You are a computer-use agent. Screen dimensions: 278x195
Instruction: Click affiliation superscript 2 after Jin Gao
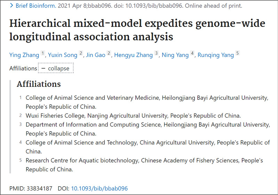pos(109,53)
